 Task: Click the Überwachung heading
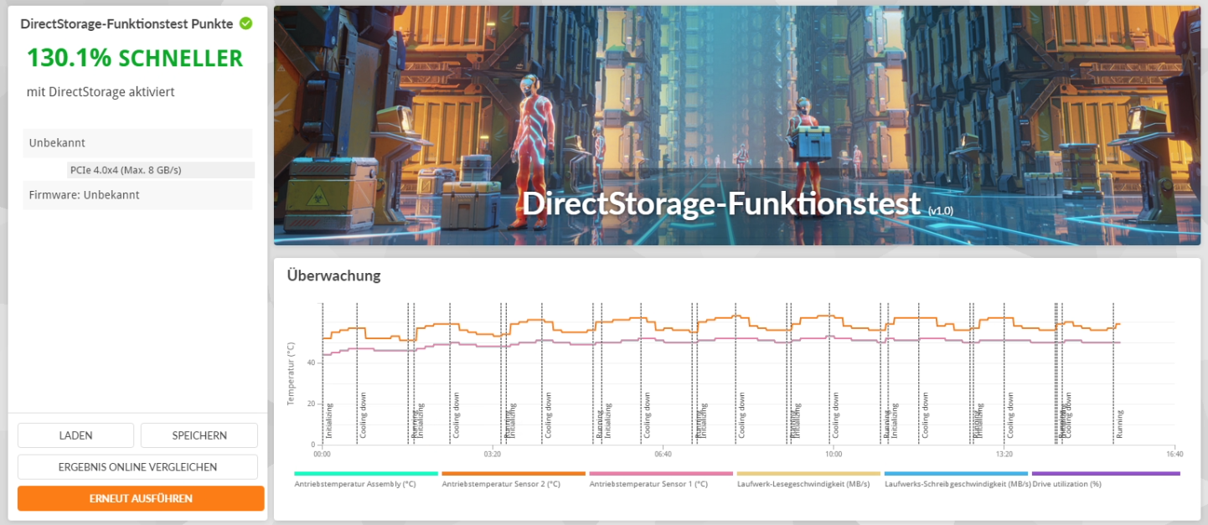coord(333,275)
